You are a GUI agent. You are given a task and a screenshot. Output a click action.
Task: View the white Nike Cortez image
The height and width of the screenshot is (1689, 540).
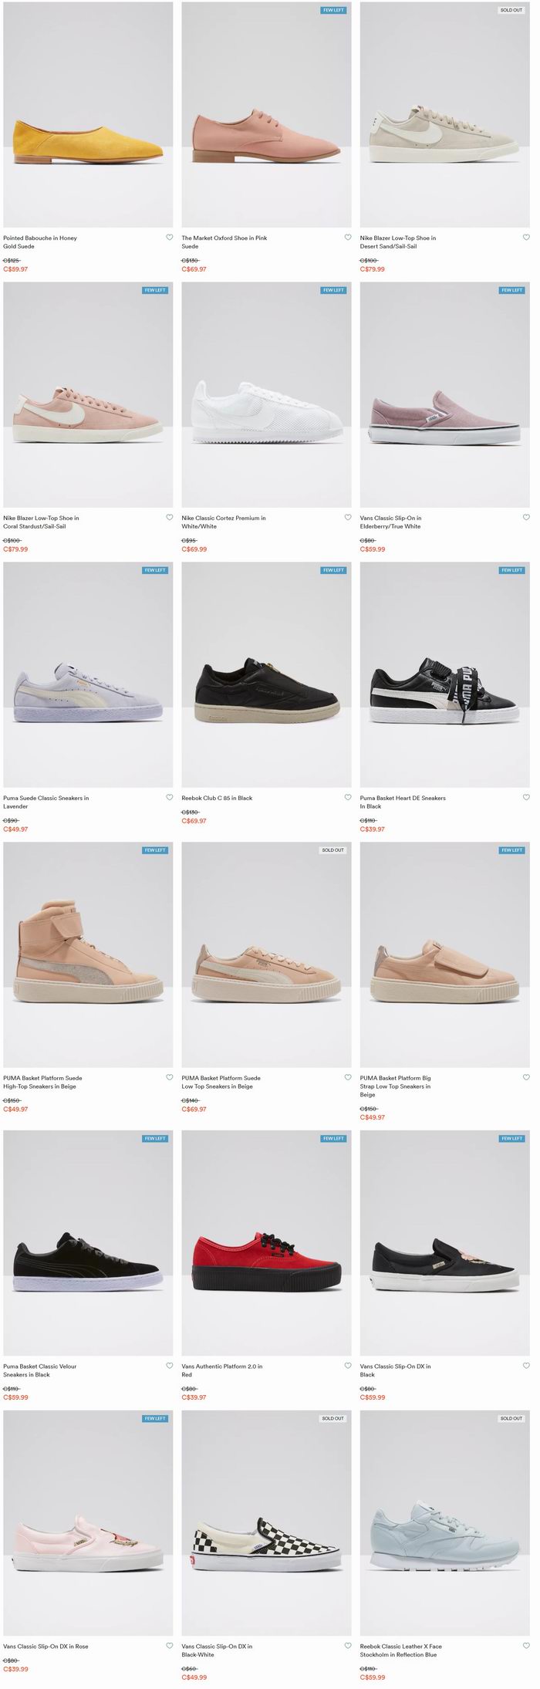(266, 394)
